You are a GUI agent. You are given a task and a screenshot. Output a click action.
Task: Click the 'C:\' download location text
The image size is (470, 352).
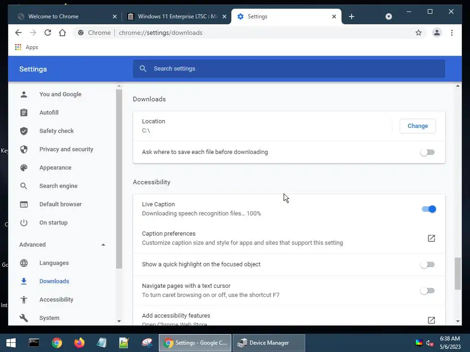pos(146,131)
